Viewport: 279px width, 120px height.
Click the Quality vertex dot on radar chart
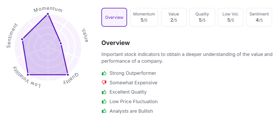67,74
